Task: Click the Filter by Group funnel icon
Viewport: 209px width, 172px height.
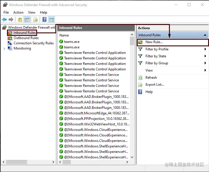Action: (x=140, y=63)
